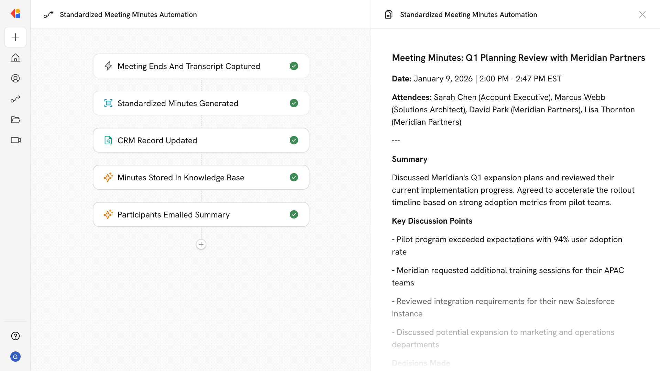
Task: Open the help question mark icon
Action: click(15, 336)
